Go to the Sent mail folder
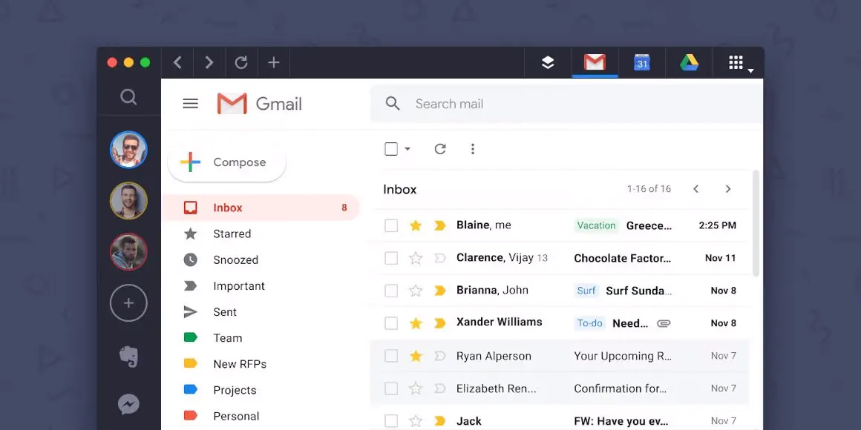The height and width of the screenshot is (430, 861). coord(224,312)
